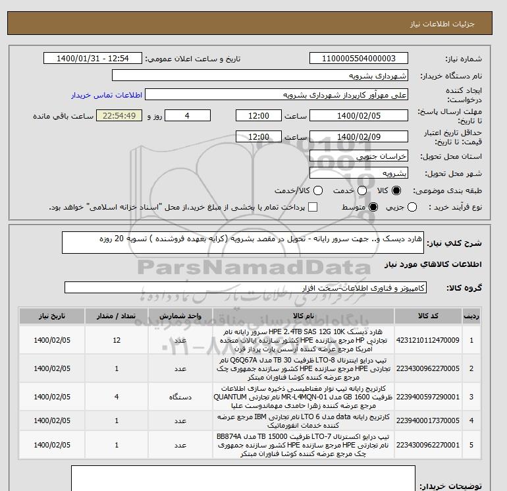Click the delivery city field بشرویه
507x491 pixels.
[x=359, y=173]
